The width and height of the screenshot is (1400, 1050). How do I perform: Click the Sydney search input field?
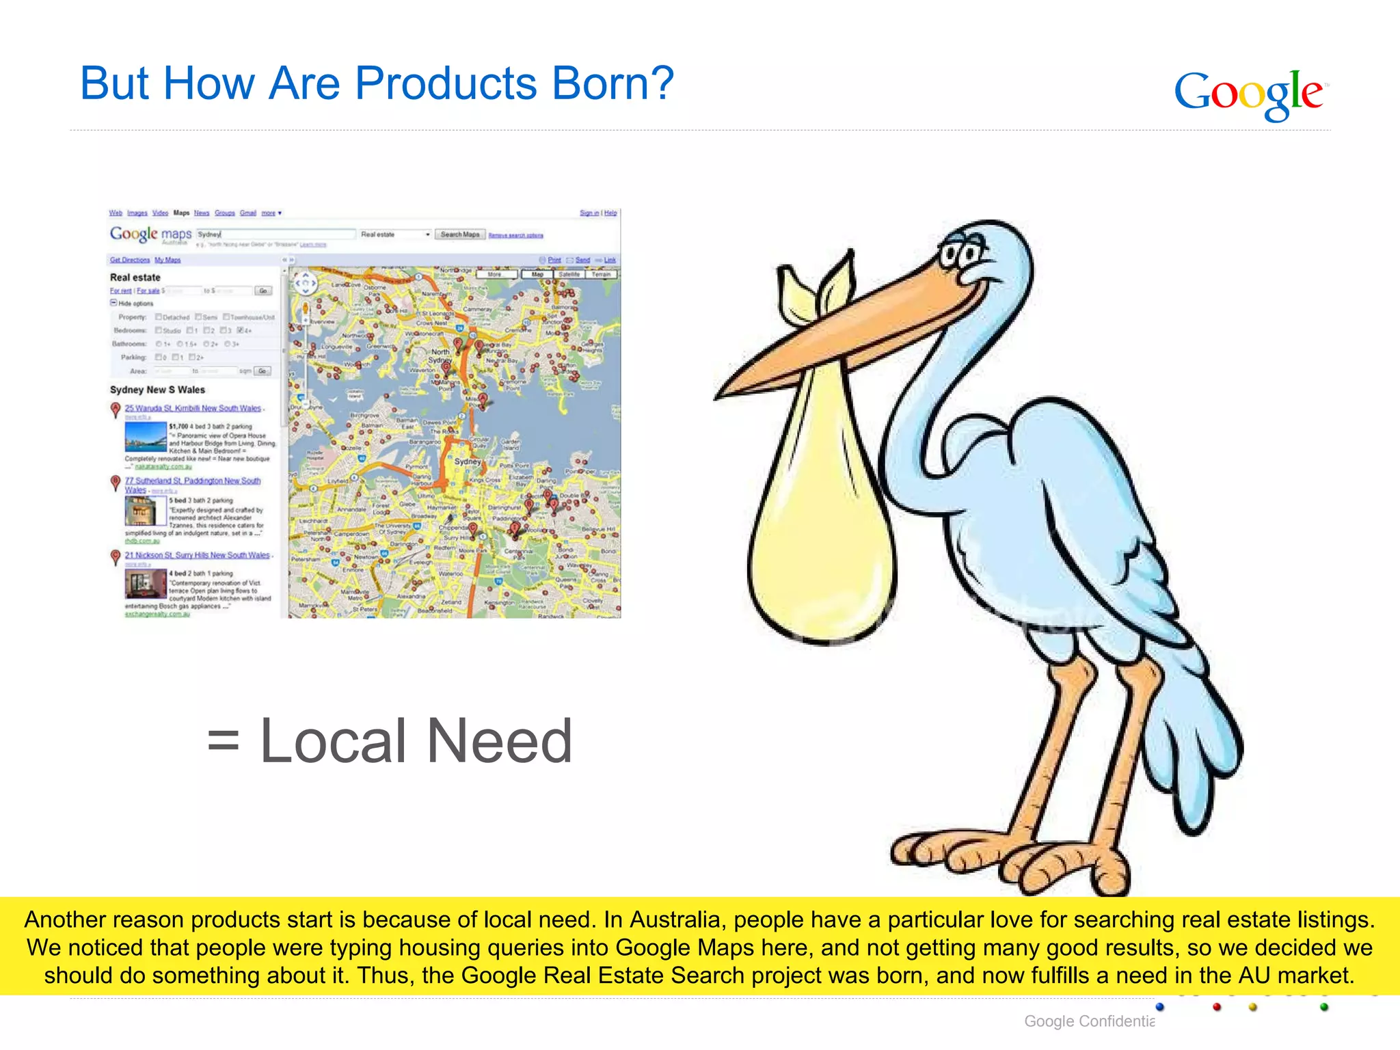pos(276,234)
